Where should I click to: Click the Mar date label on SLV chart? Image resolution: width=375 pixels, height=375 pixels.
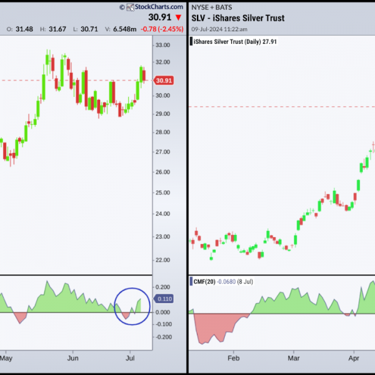coord(294,358)
